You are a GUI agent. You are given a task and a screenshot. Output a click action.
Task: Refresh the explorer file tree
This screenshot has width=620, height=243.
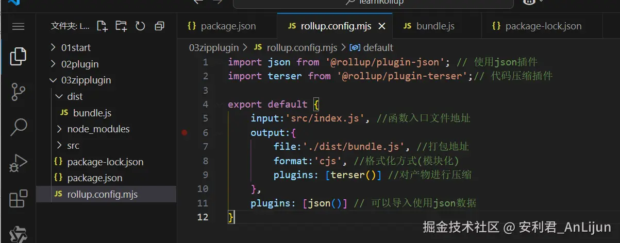[140, 26]
